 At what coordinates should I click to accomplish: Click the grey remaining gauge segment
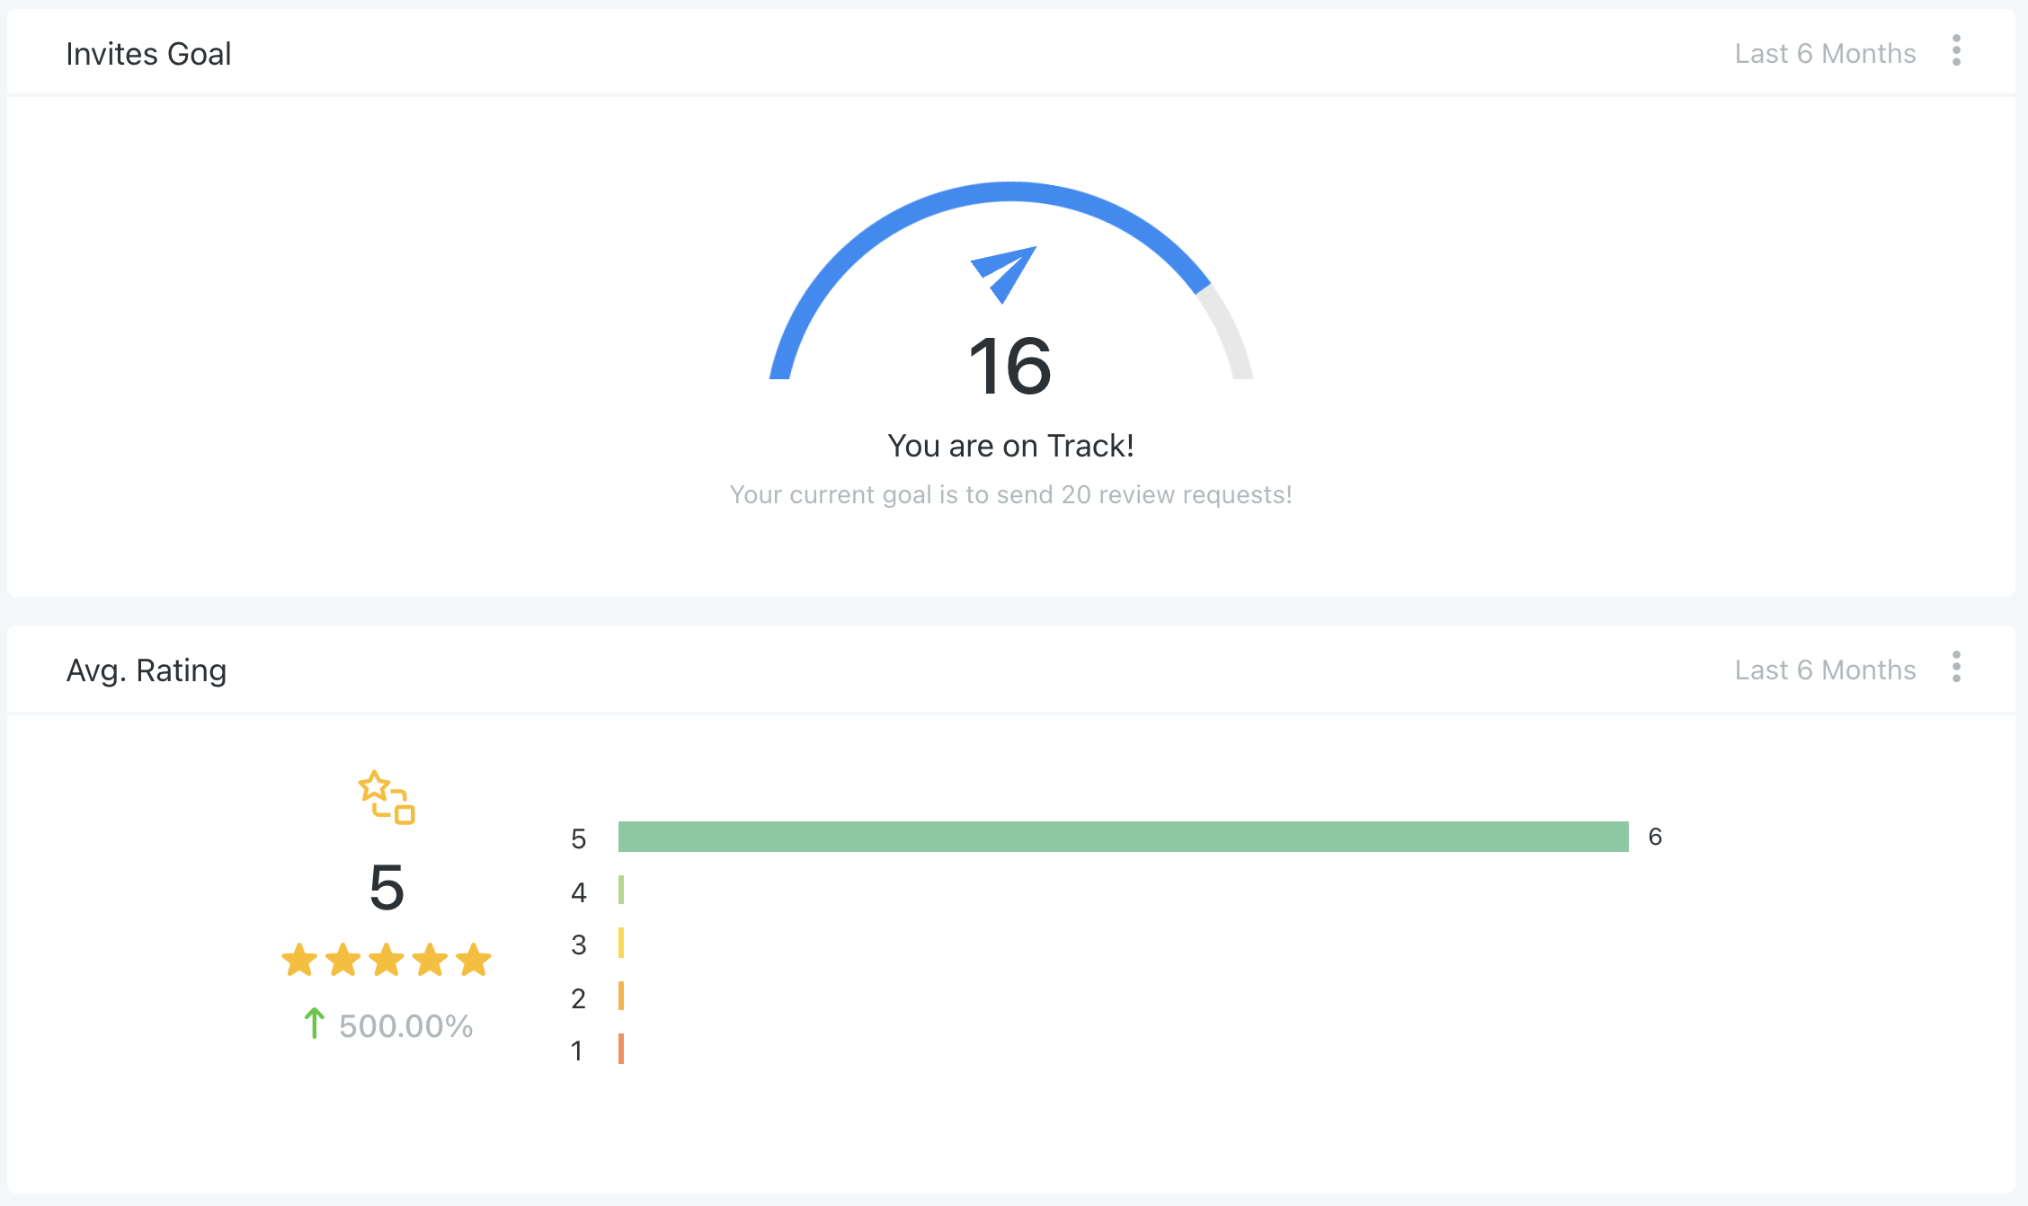coord(1230,332)
